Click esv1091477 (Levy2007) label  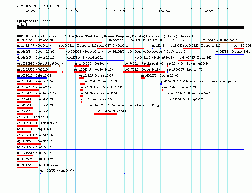point(99,99)
